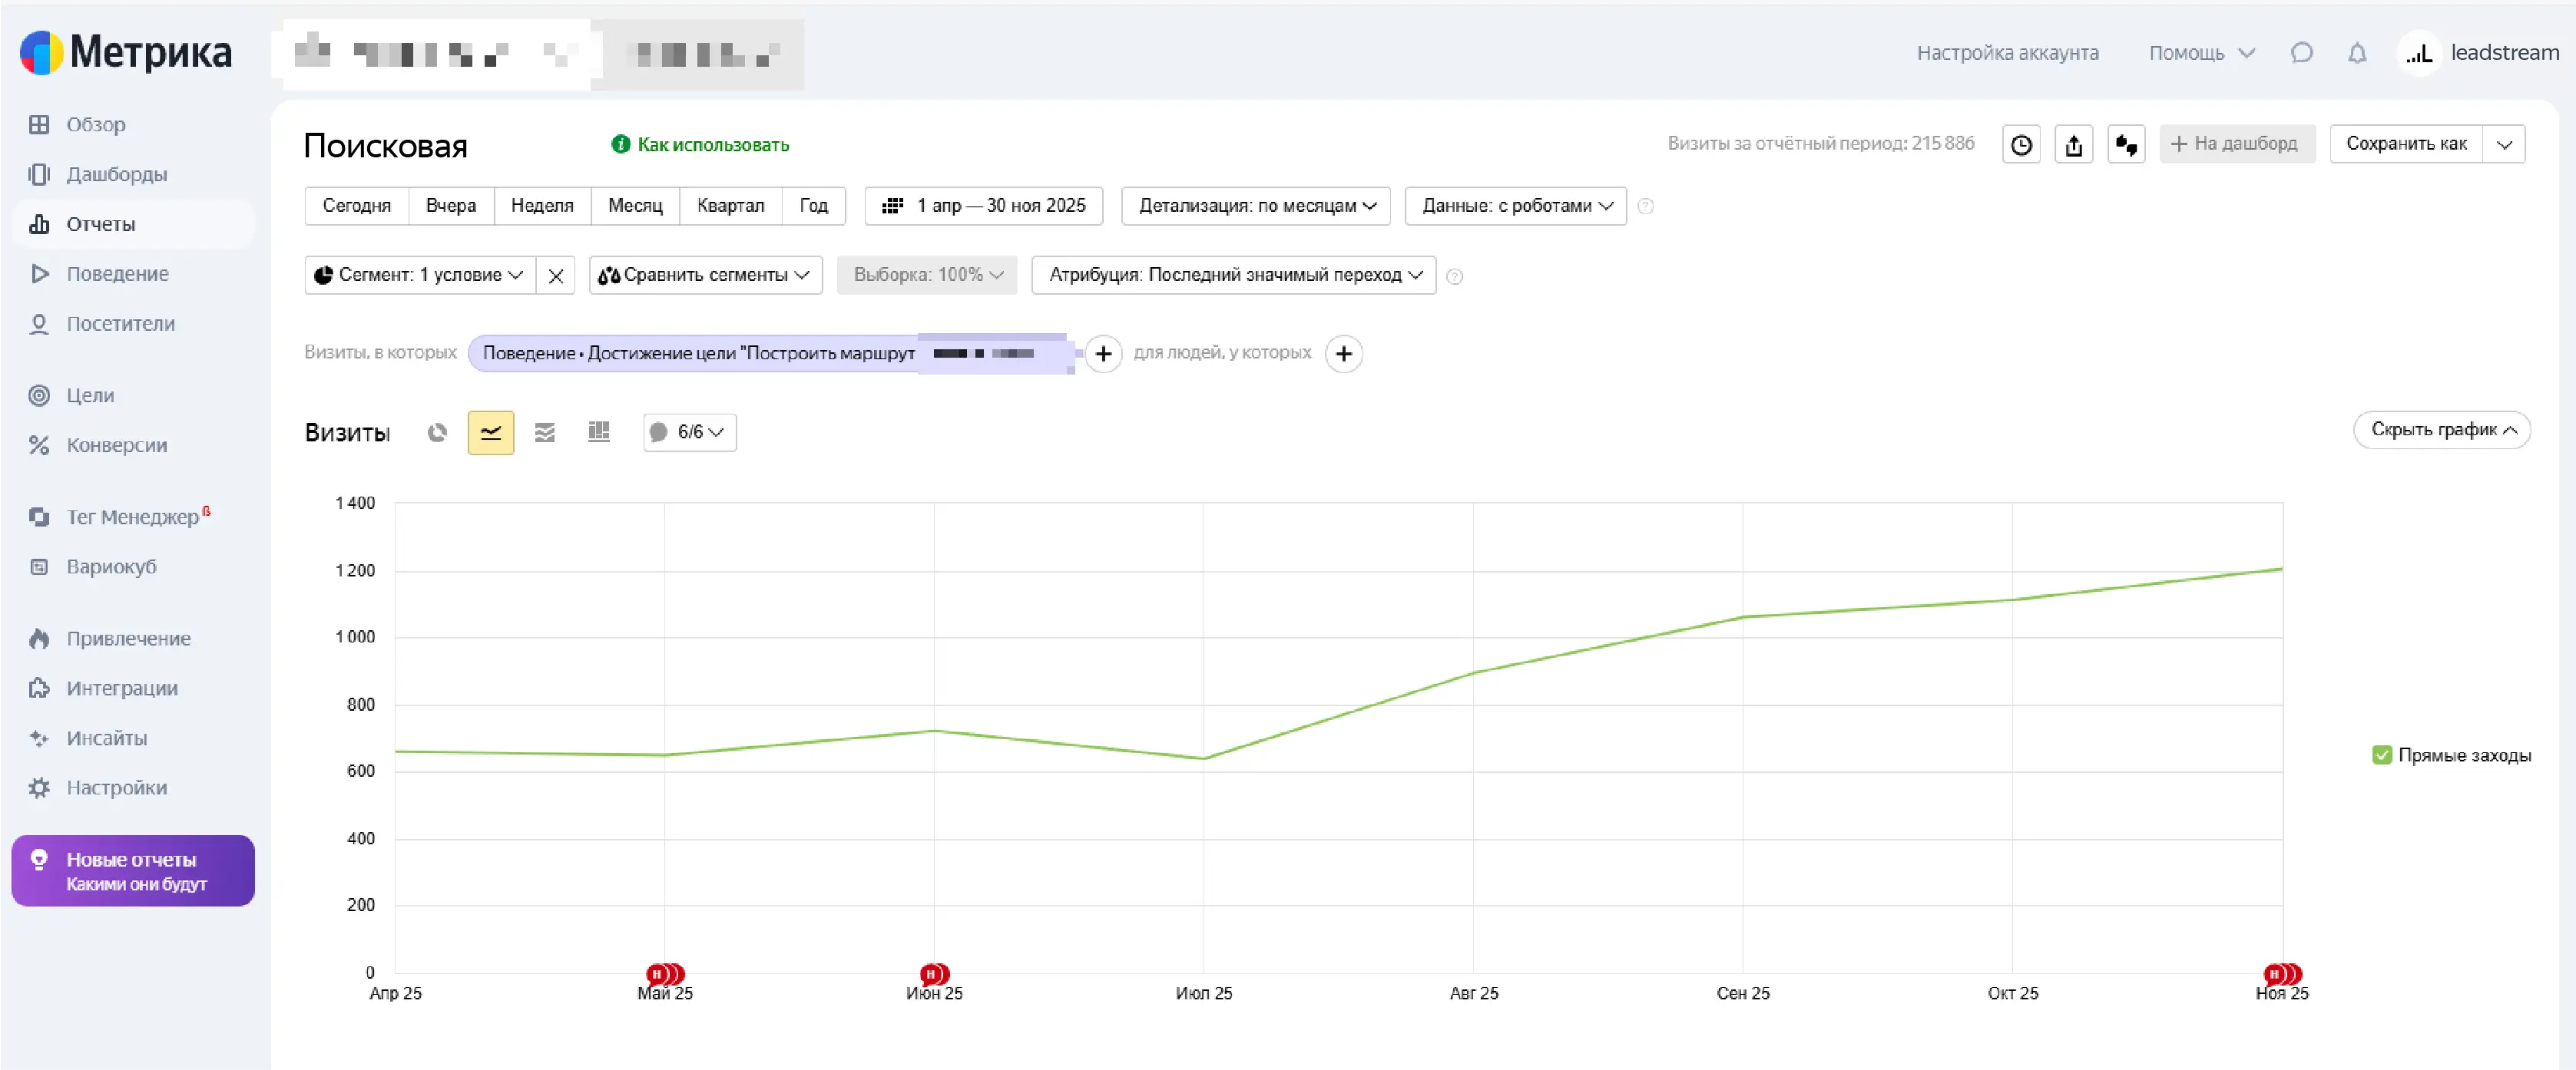Image resolution: width=2576 pixels, height=1070 pixels.
Task: Expand the Атрибуция dropdown
Action: click(1233, 275)
